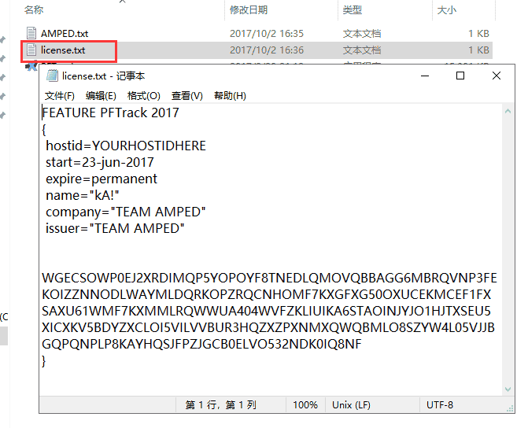The image size is (528, 428).
Task: Sort the file list by 名称 column
Action: point(34,9)
